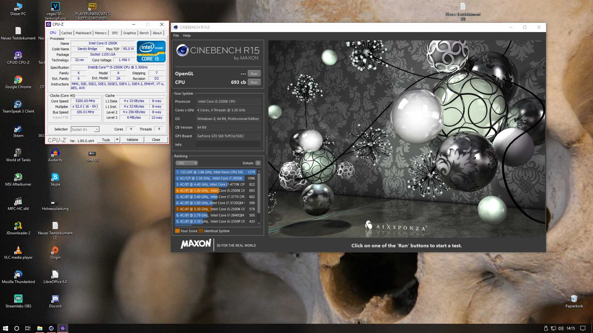
Task: Open the volume control in system tray
Action: (561, 328)
